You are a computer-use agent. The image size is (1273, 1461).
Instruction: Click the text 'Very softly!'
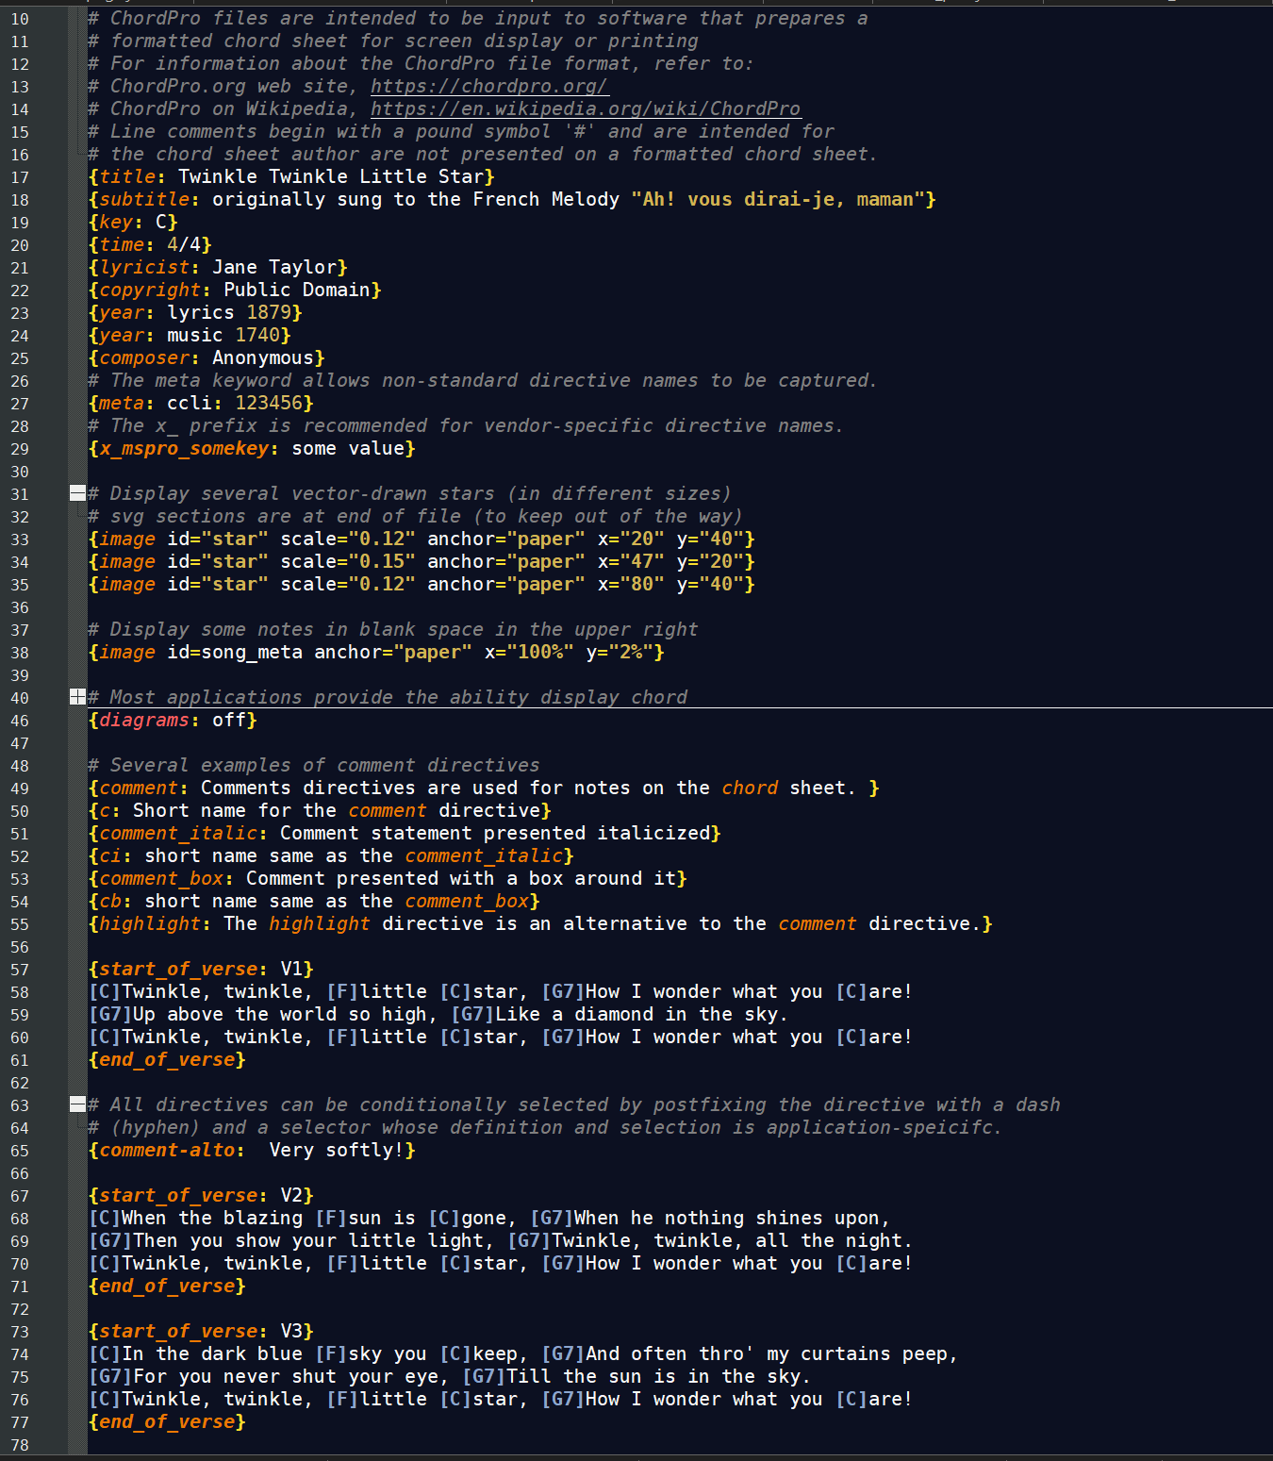(337, 1150)
